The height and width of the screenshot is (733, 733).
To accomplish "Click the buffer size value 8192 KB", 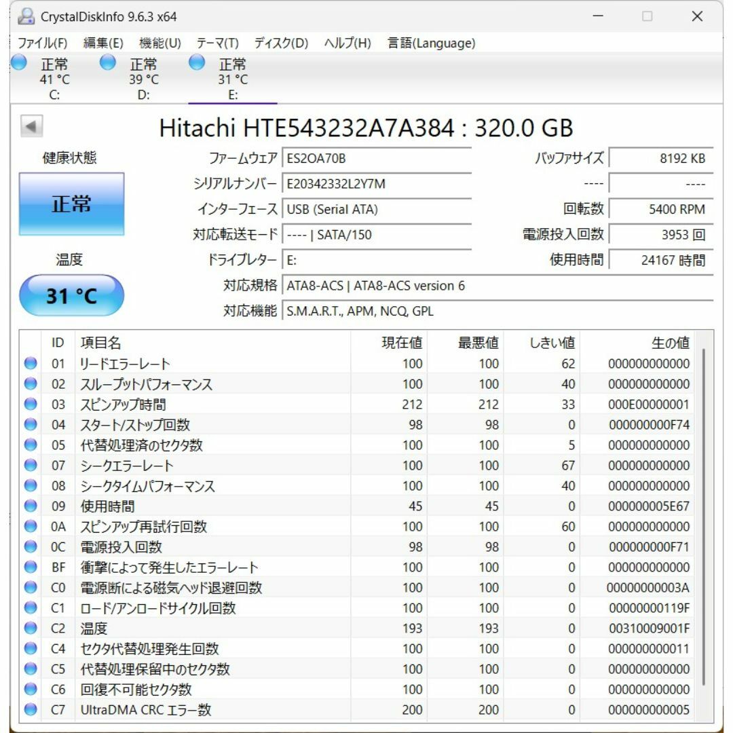I will tap(661, 158).
